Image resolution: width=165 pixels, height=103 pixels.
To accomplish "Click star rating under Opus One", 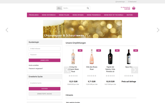I will (x=129, y=76).
